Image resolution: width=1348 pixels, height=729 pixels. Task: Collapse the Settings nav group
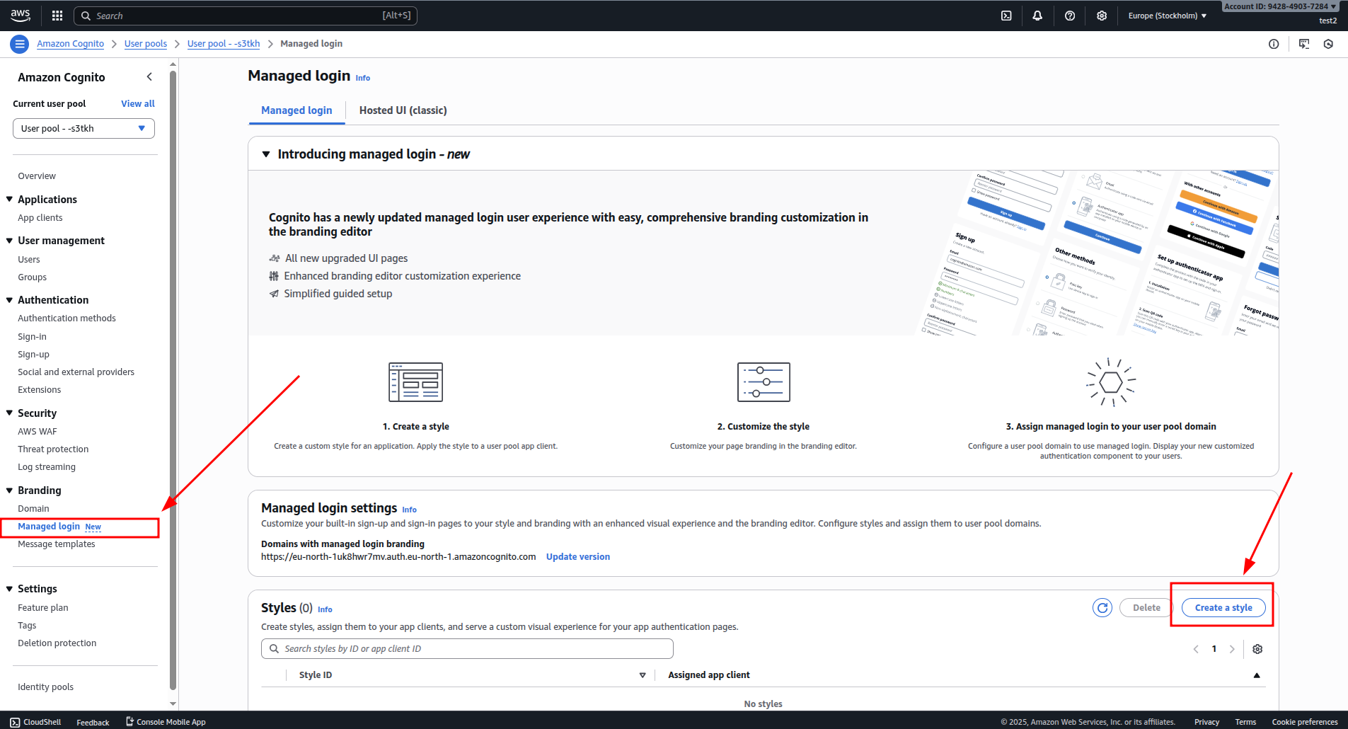tap(9, 589)
